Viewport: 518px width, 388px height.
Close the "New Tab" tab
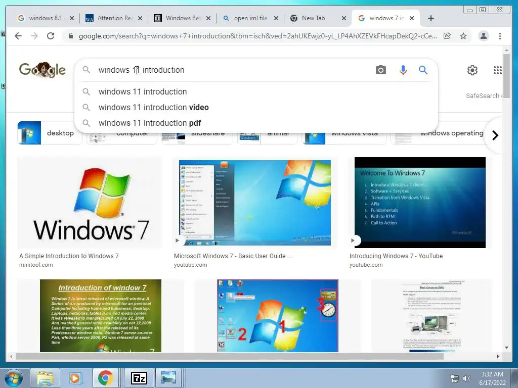point(344,18)
